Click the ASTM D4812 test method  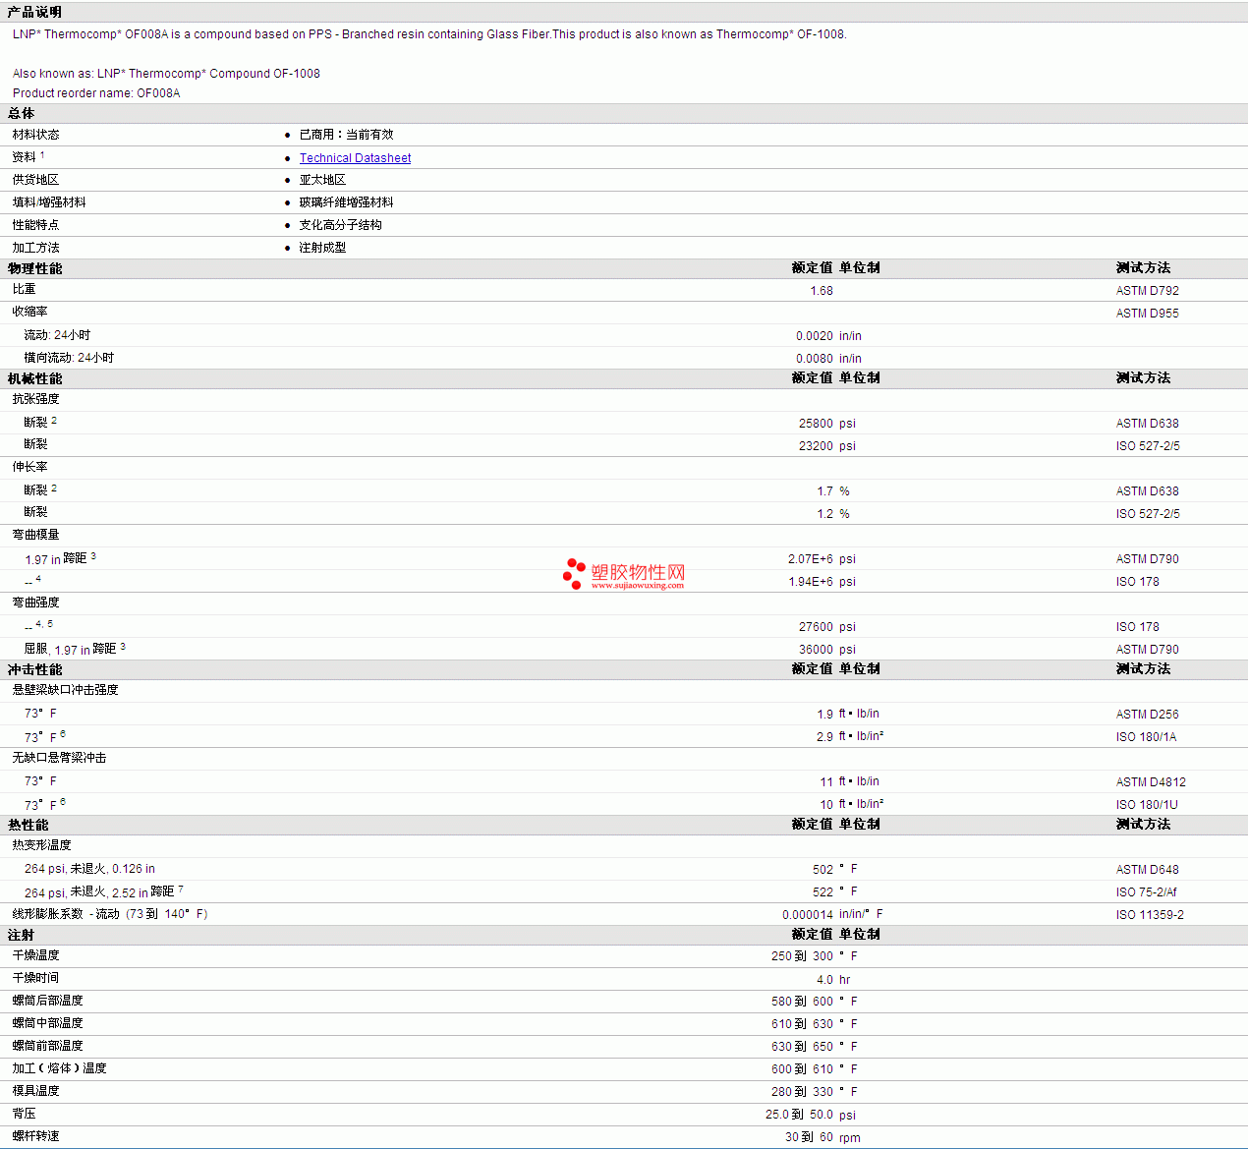pyautogui.click(x=1151, y=782)
